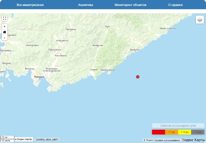
Task: Click the red earthquake marker in the sea
Action: tap(138, 77)
